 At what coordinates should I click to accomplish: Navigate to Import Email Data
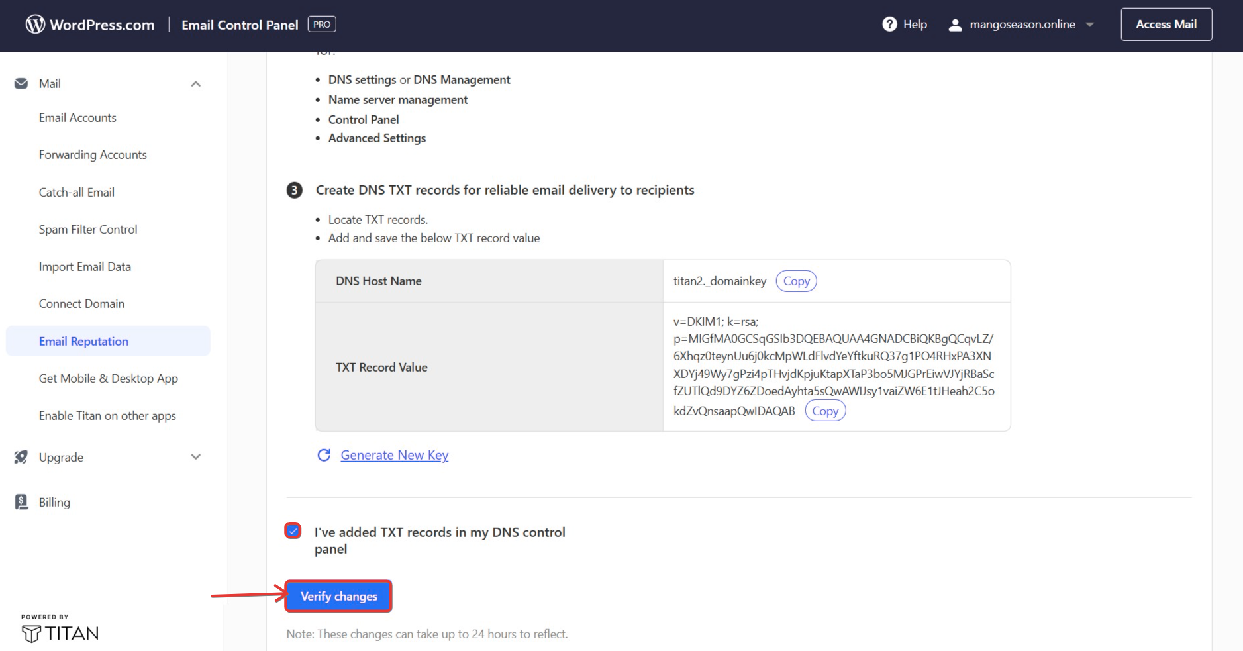tap(85, 267)
